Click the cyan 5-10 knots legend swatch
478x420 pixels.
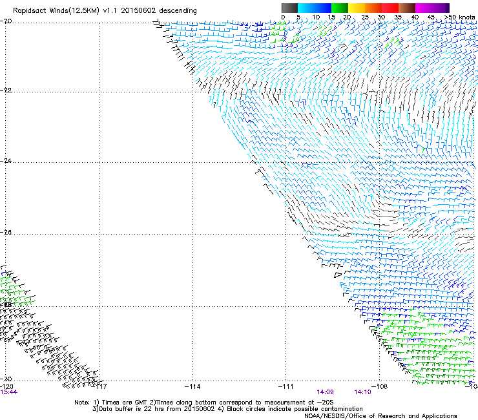pyautogui.click(x=306, y=8)
